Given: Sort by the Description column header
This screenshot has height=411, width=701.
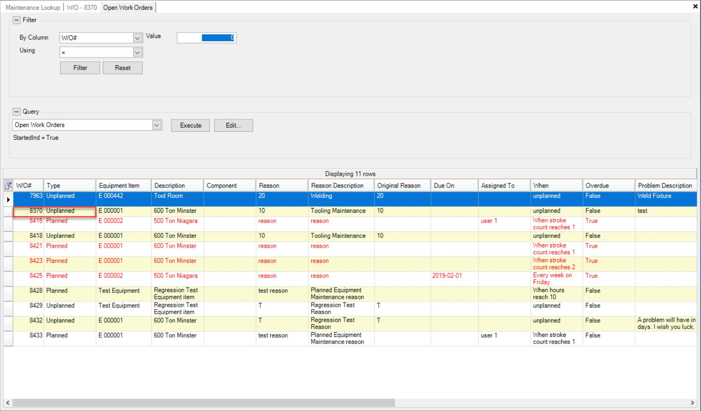Looking at the screenshot, I should pyautogui.click(x=177, y=185).
